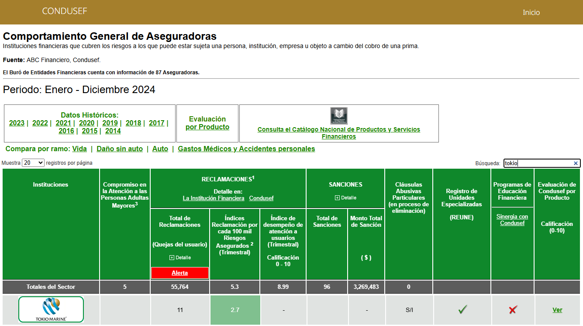Click the Tokio Marine logo

pyautogui.click(x=51, y=310)
